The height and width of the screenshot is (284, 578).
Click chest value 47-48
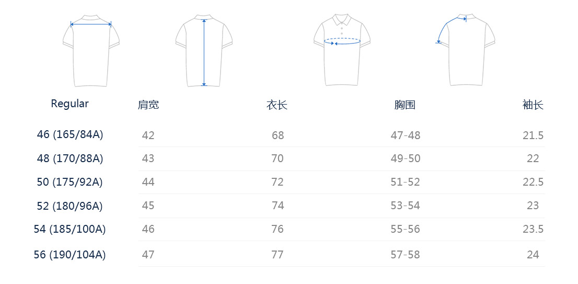(406, 135)
